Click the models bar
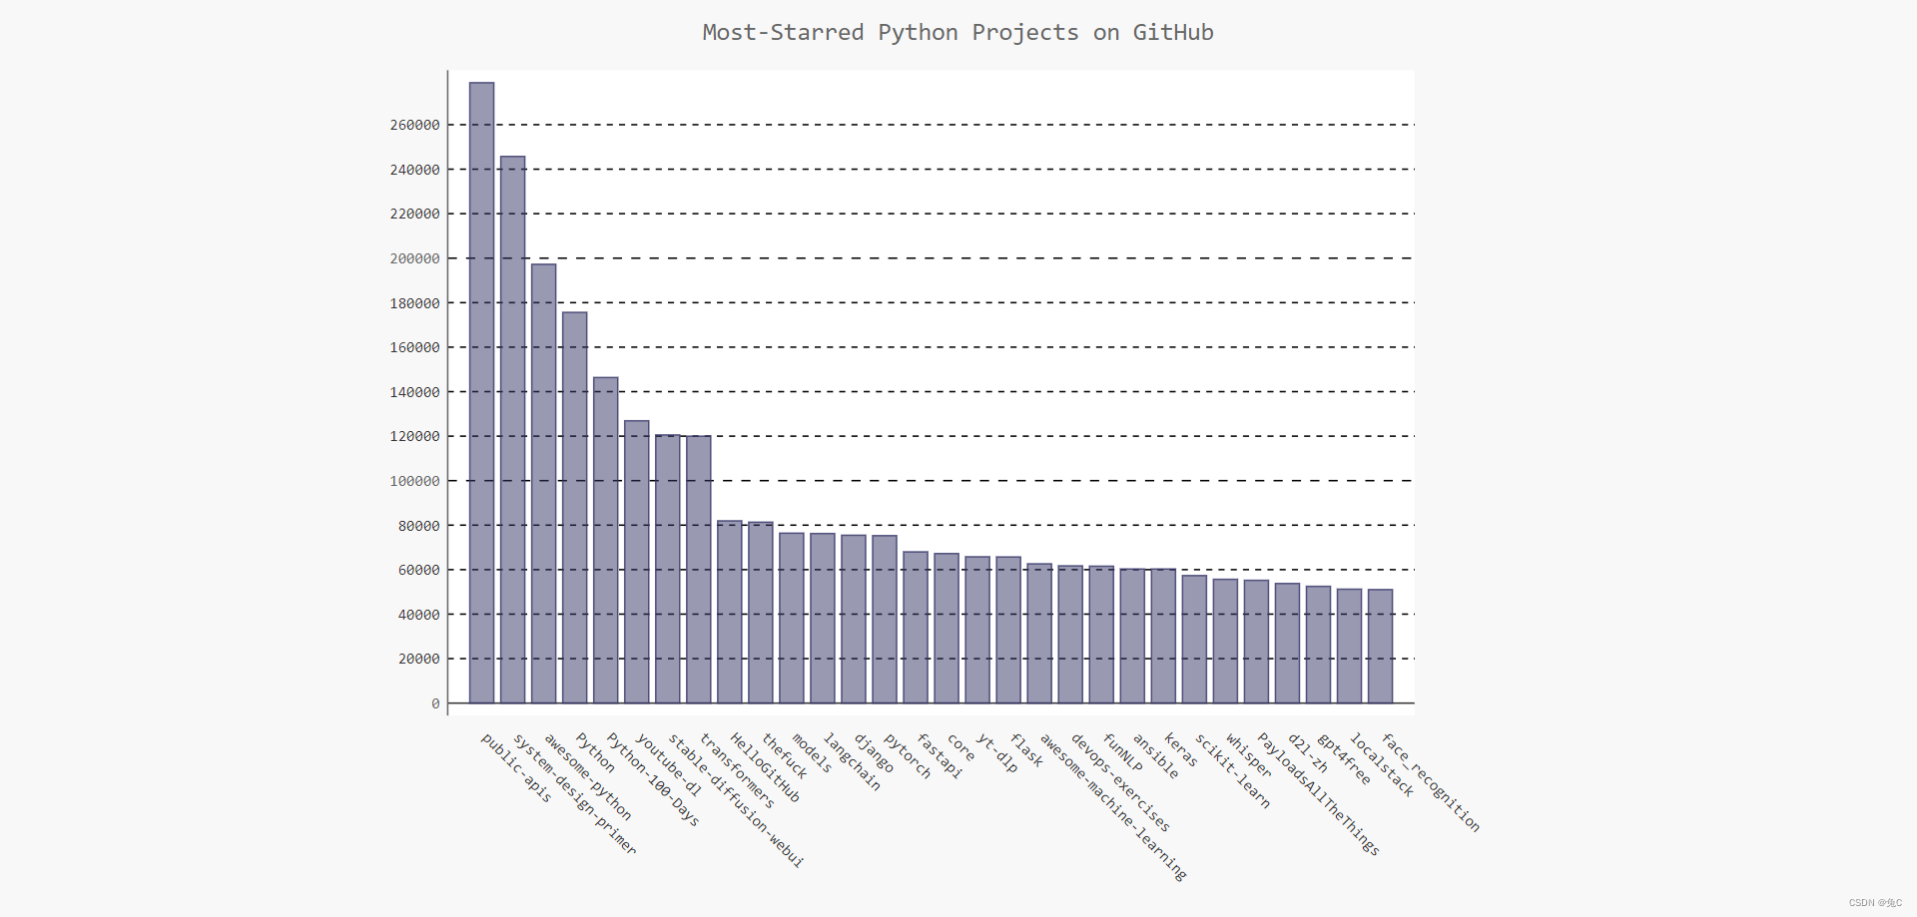Image resolution: width=1917 pixels, height=917 pixels. [792, 618]
